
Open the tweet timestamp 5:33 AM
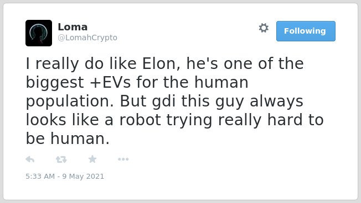(x=40, y=176)
